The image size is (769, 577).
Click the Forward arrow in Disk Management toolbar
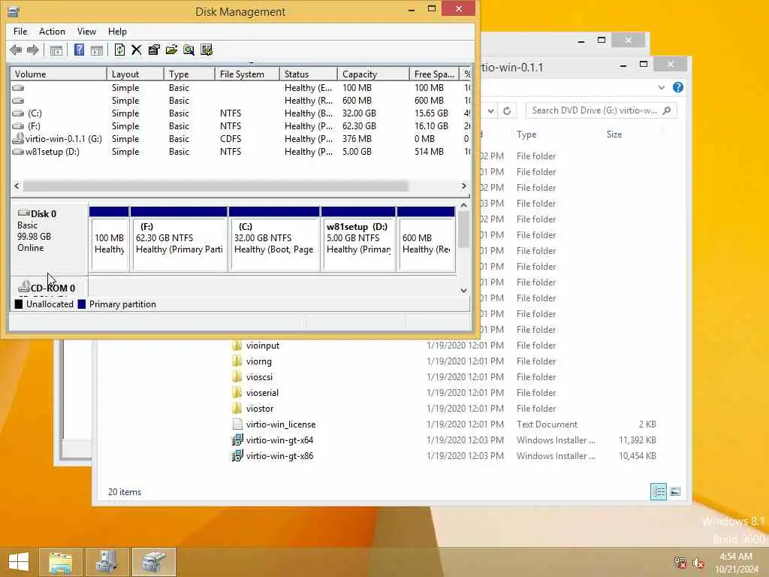click(33, 50)
